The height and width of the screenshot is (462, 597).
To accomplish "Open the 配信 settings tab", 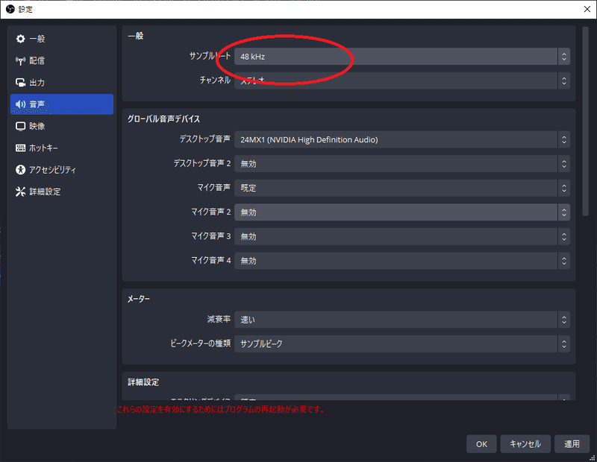I will click(62, 60).
